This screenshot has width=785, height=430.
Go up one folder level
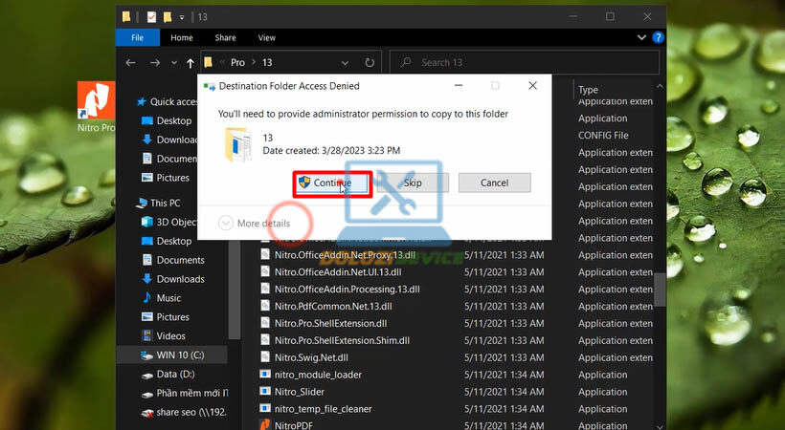[191, 63]
